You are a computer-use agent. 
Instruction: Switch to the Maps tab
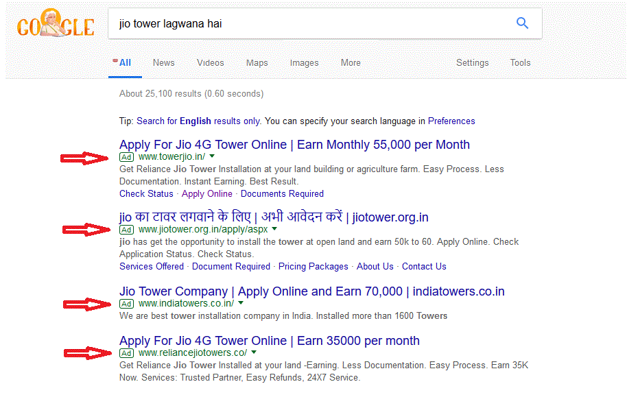pos(257,63)
